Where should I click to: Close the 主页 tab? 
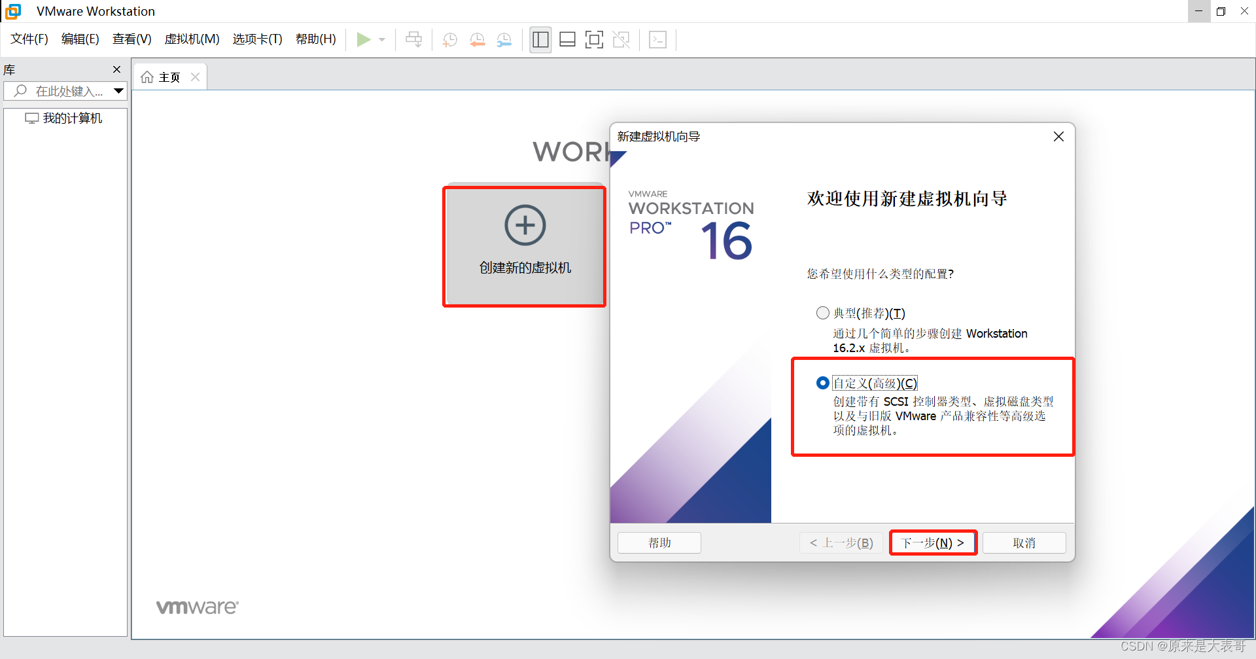point(195,77)
